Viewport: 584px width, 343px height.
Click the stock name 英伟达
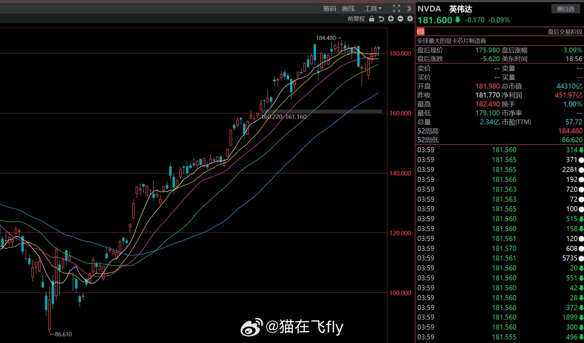pos(461,9)
